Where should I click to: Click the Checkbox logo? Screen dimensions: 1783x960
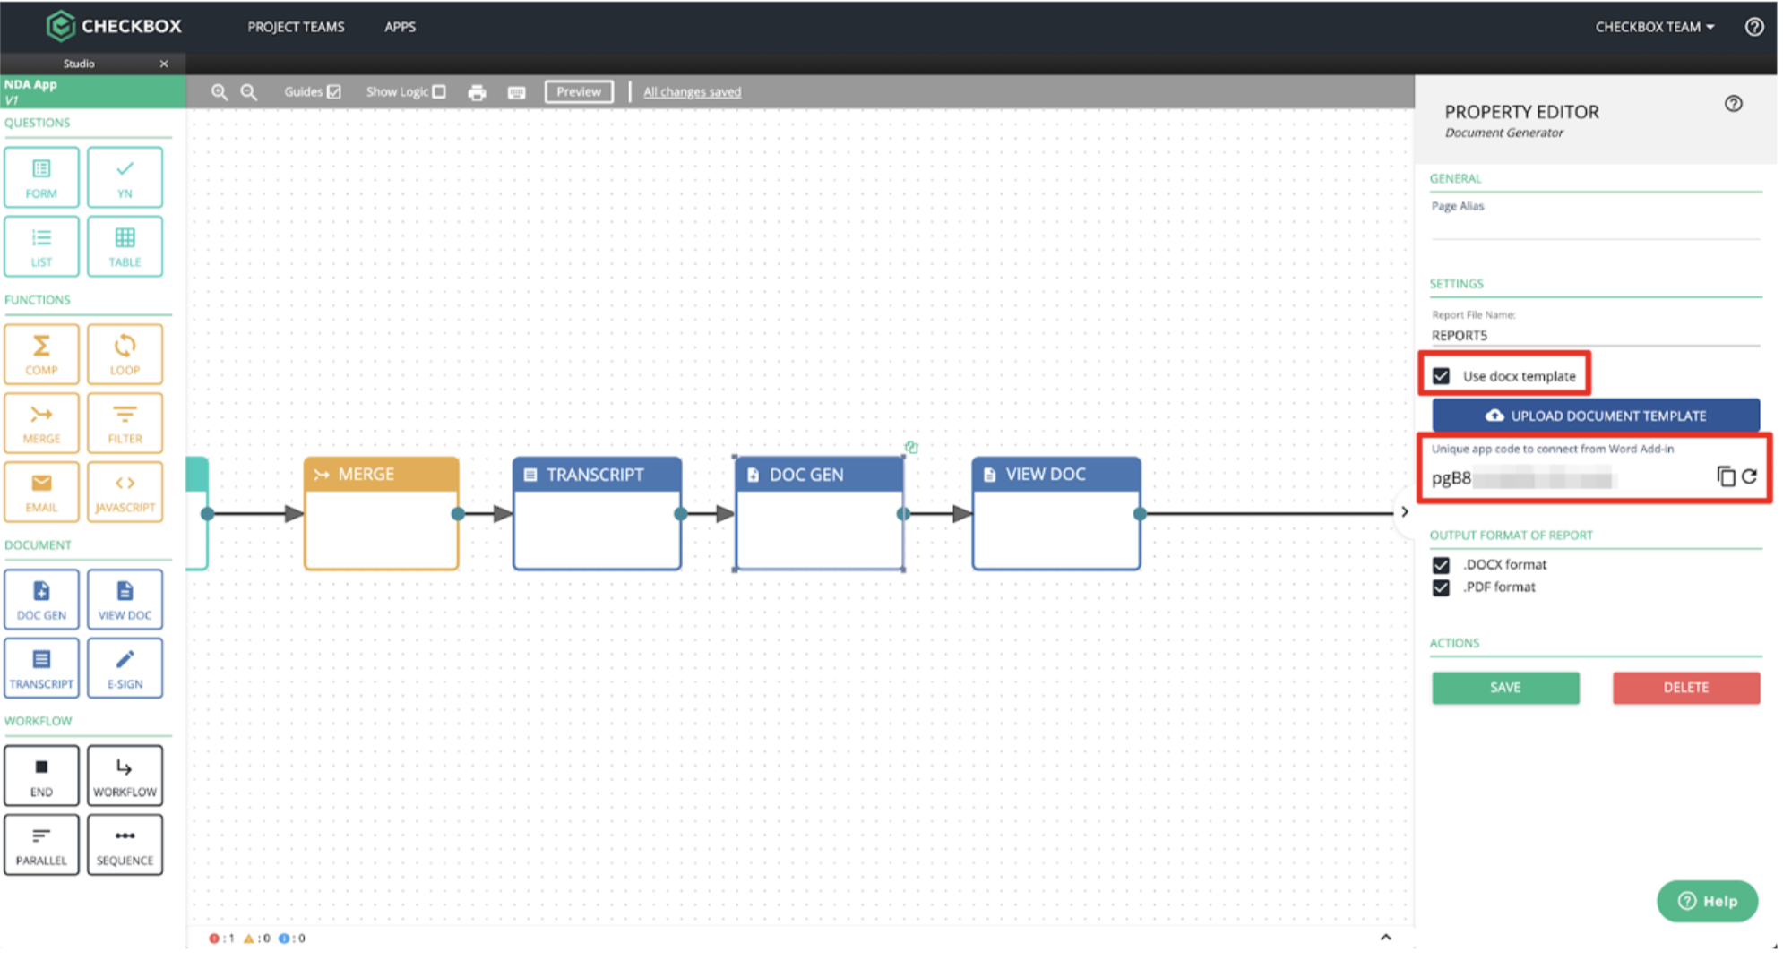(x=114, y=26)
